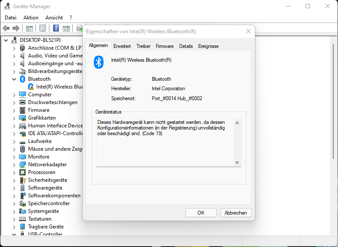Click the DESKTOP-BL521PJ computer root icon

click(x=14, y=40)
